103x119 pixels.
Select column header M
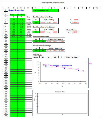68,8
